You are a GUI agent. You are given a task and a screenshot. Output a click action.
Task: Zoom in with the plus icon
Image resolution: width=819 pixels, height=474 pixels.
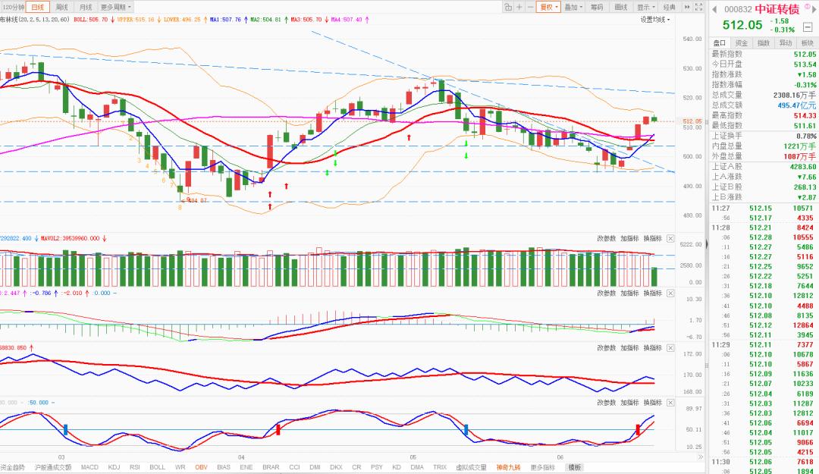[x=519, y=8]
